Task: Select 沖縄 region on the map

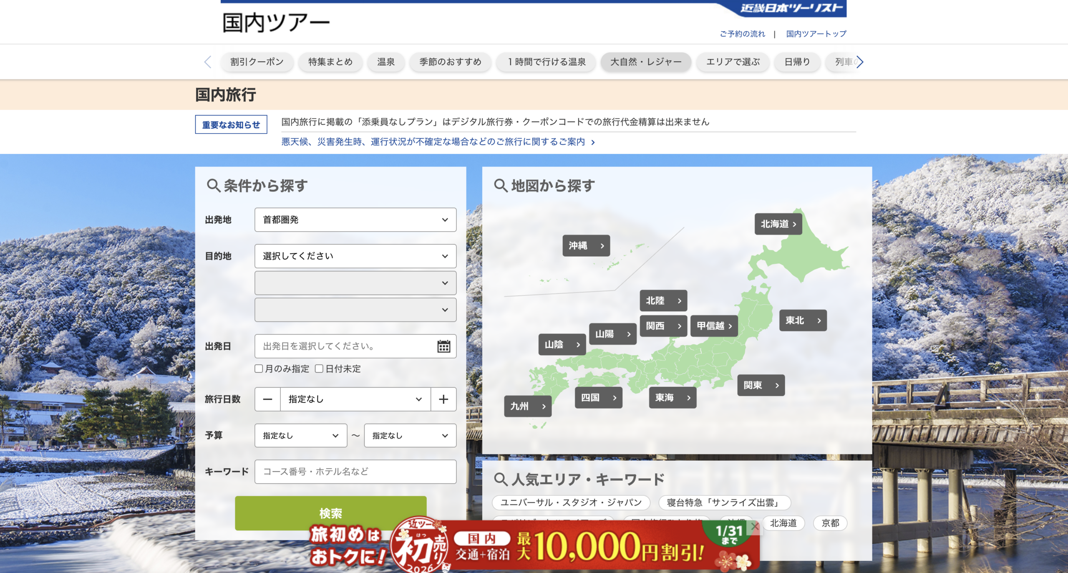Action: pyautogui.click(x=586, y=246)
